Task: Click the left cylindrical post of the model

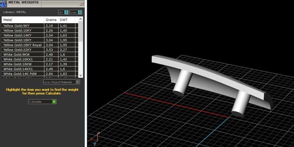Action: click(x=182, y=83)
